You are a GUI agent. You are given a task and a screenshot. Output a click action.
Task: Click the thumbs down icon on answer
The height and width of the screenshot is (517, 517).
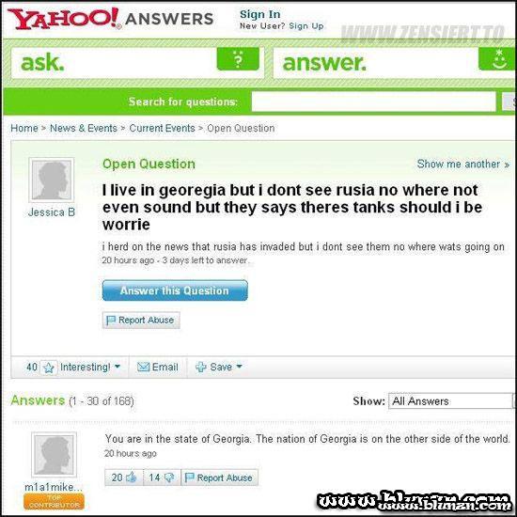point(169,478)
